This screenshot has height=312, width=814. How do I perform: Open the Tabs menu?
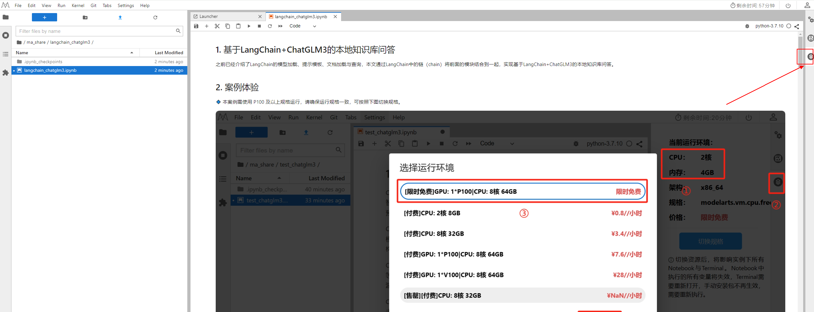107,5
